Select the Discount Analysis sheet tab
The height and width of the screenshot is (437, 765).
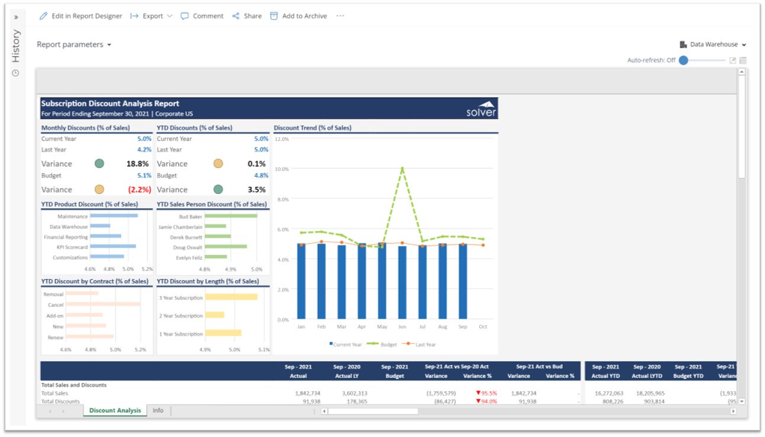115,410
